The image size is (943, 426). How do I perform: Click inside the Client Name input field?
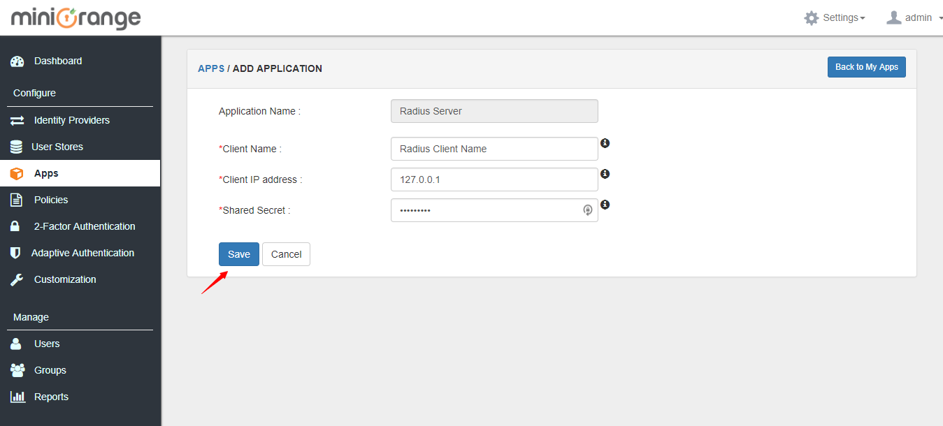pos(494,149)
